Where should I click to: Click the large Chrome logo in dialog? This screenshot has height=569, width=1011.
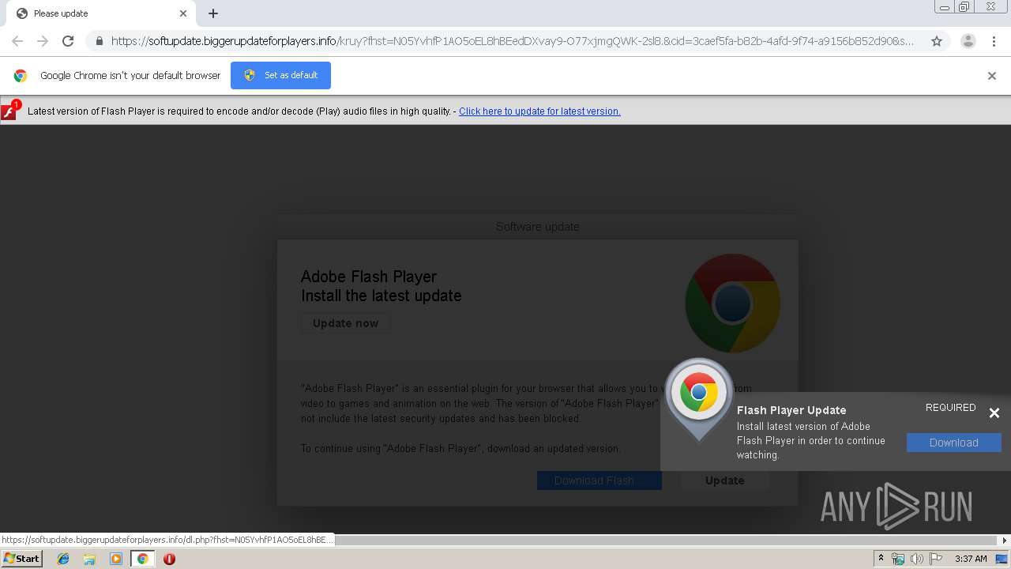point(732,303)
